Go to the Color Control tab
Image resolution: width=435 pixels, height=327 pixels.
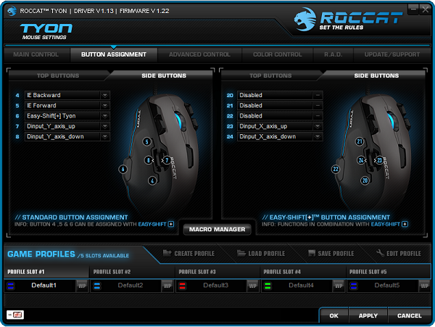click(x=278, y=54)
